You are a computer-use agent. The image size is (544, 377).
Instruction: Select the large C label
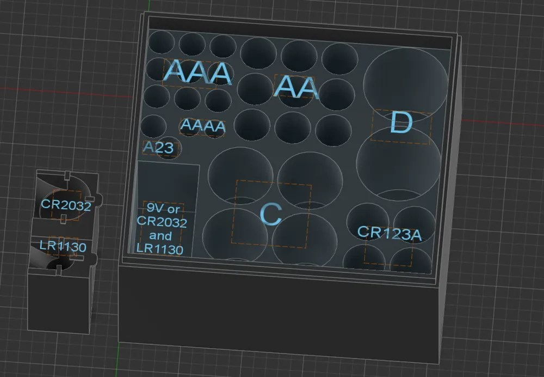point(271,214)
